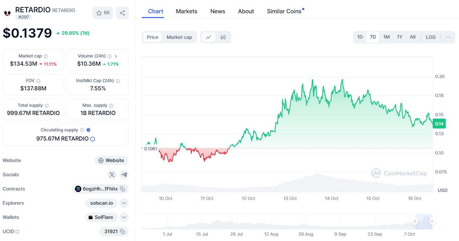Move the right range slider handle
The height and width of the screenshot is (241, 459).
(x=432, y=221)
